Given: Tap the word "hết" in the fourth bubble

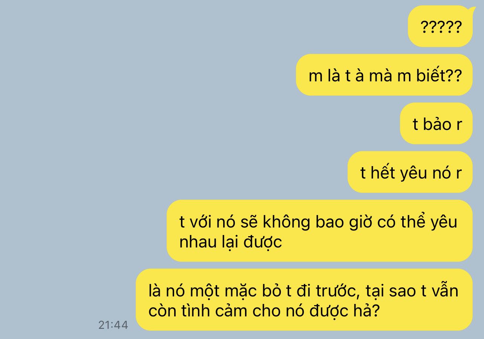Looking at the screenshot, I should tap(383, 173).
